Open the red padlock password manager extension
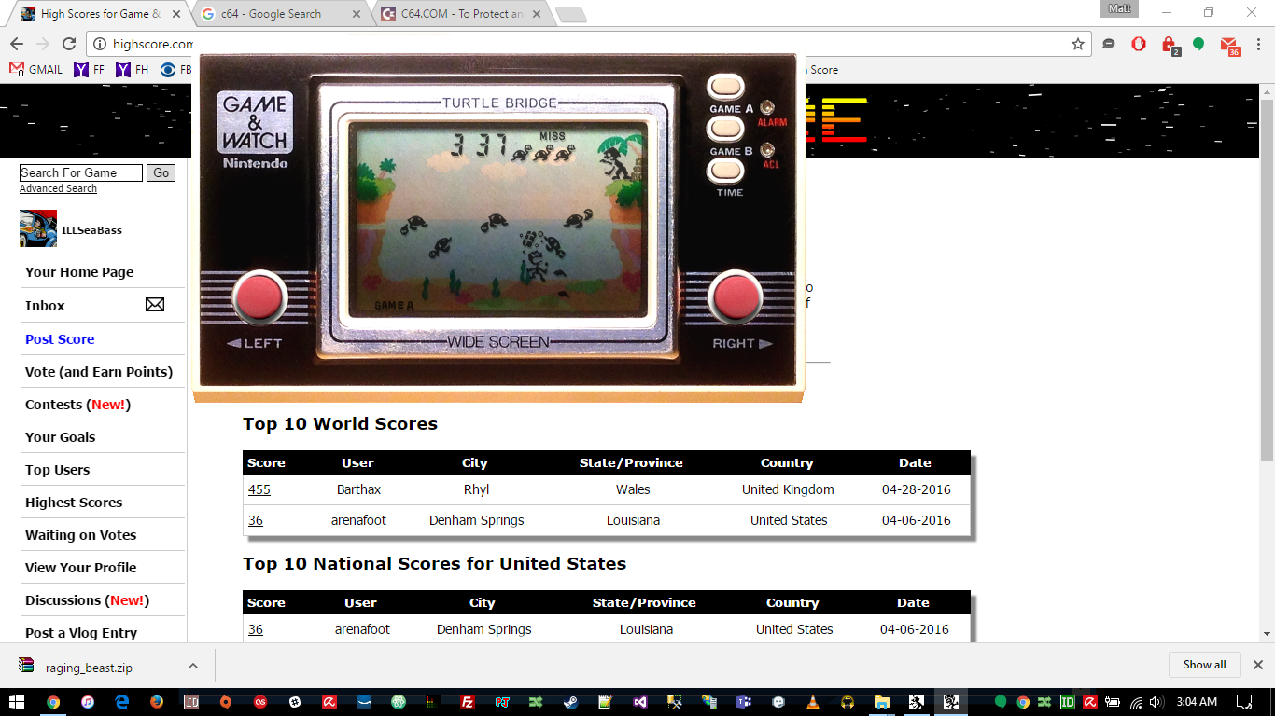 coord(1169,45)
